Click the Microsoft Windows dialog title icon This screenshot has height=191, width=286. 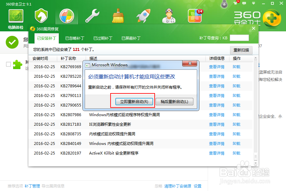[x=88, y=65]
